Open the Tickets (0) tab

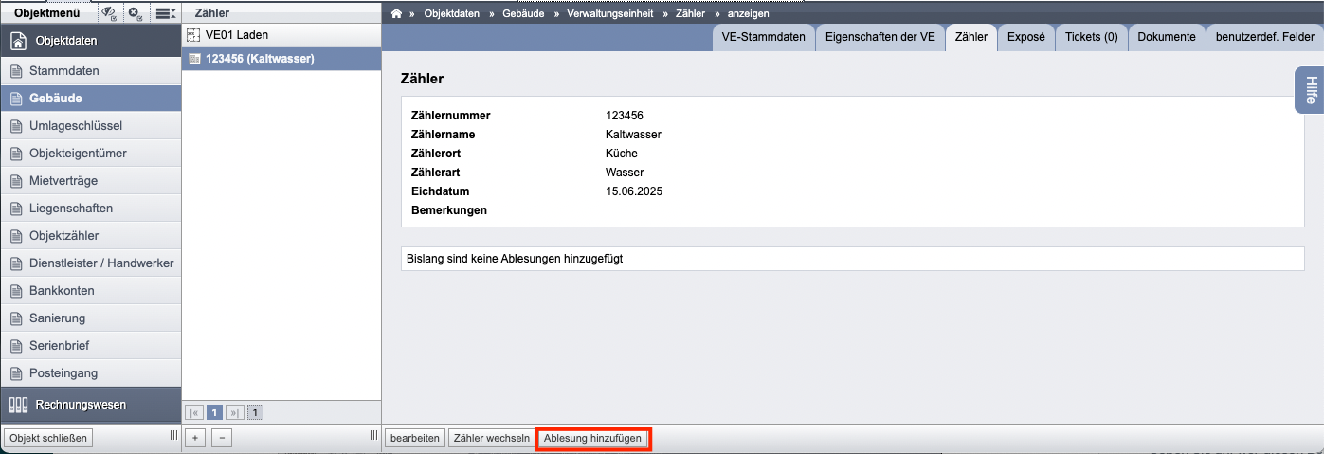pyautogui.click(x=1091, y=37)
